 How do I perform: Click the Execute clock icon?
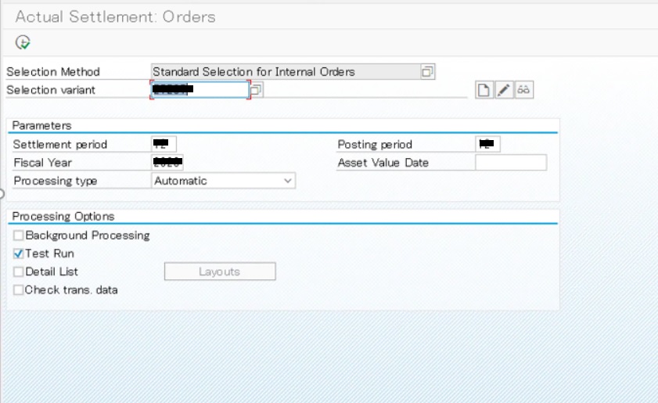pyautogui.click(x=23, y=42)
